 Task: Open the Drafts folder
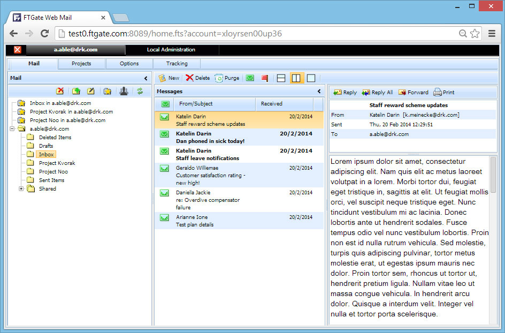point(46,146)
